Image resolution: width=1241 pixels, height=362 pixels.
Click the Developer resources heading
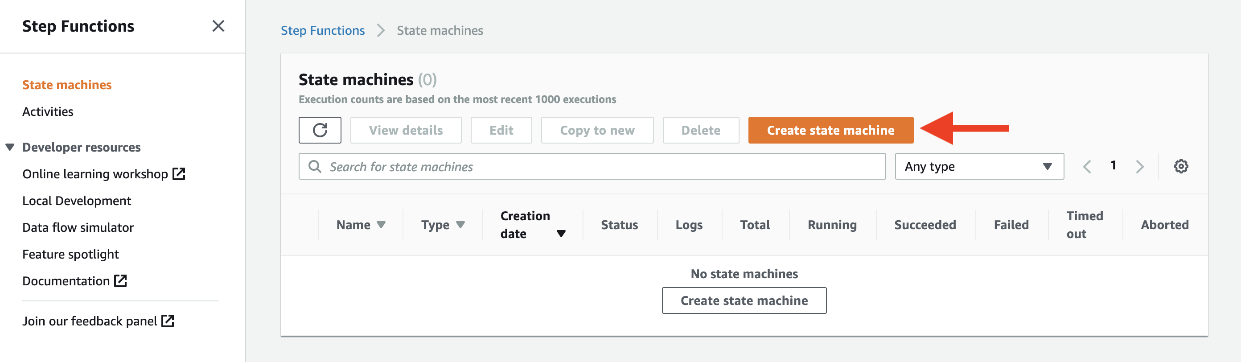point(82,147)
